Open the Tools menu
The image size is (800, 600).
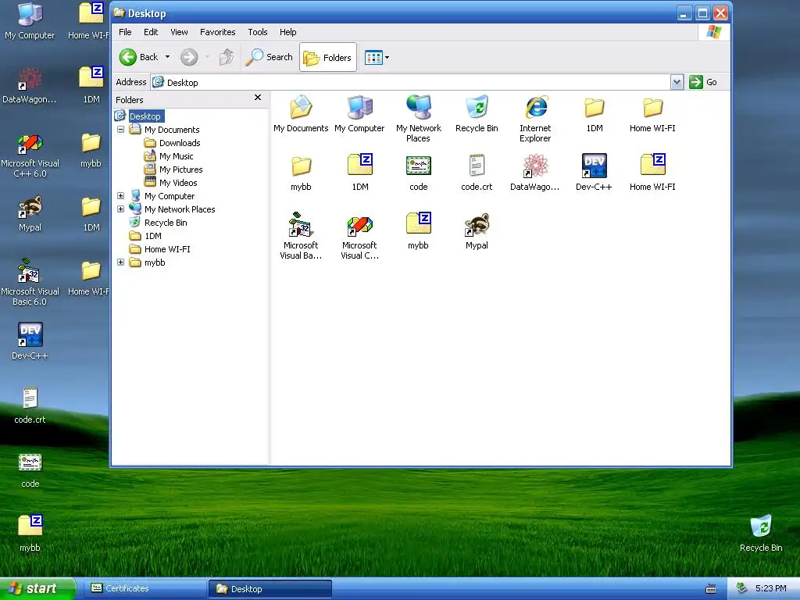[x=258, y=32]
